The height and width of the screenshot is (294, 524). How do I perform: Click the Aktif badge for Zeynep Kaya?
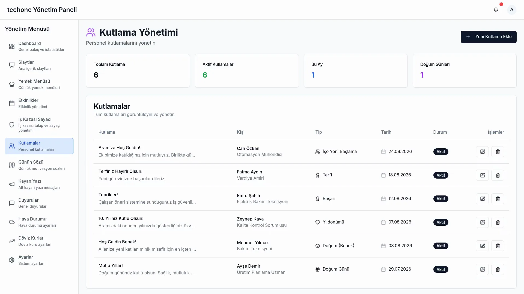441,222
